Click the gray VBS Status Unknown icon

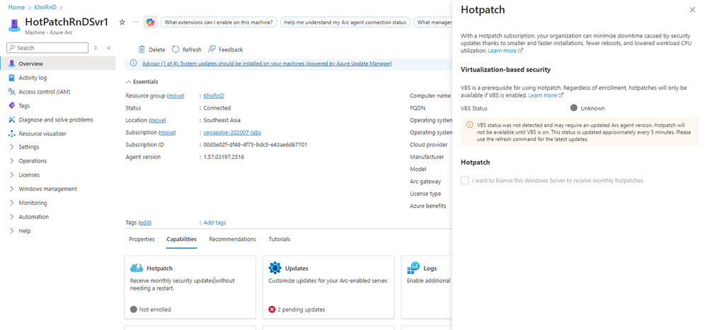point(573,108)
